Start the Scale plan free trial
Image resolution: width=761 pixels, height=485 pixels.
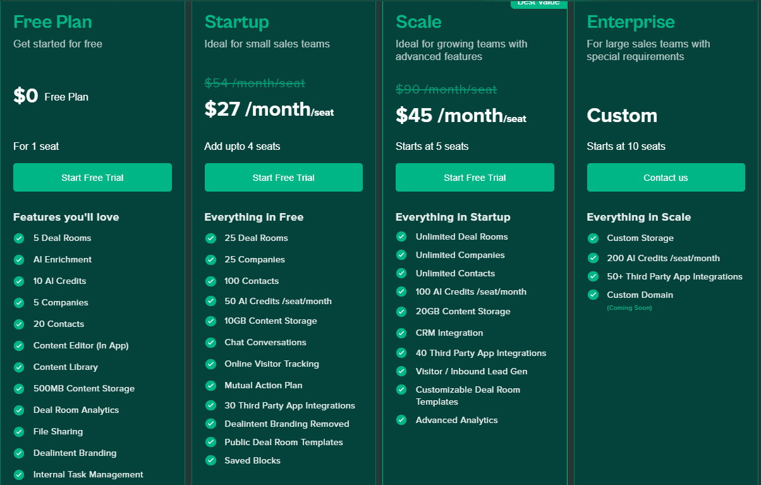[x=475, y=177]
